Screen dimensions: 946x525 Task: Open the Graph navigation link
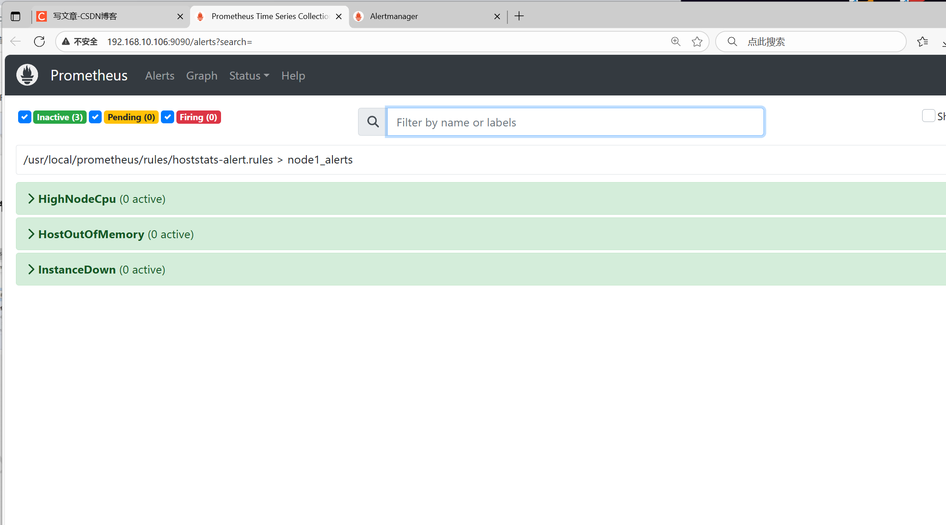point(202,76)
